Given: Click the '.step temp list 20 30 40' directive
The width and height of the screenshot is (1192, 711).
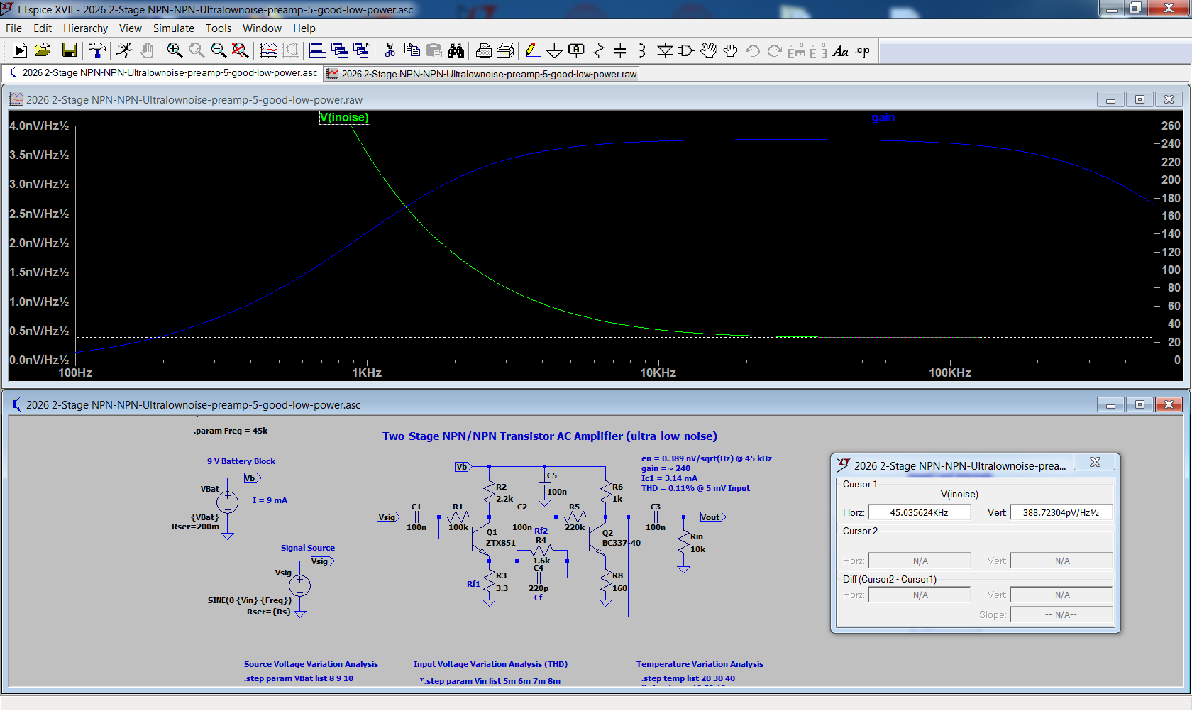Looking at the screenshot, I should point(688,678).
